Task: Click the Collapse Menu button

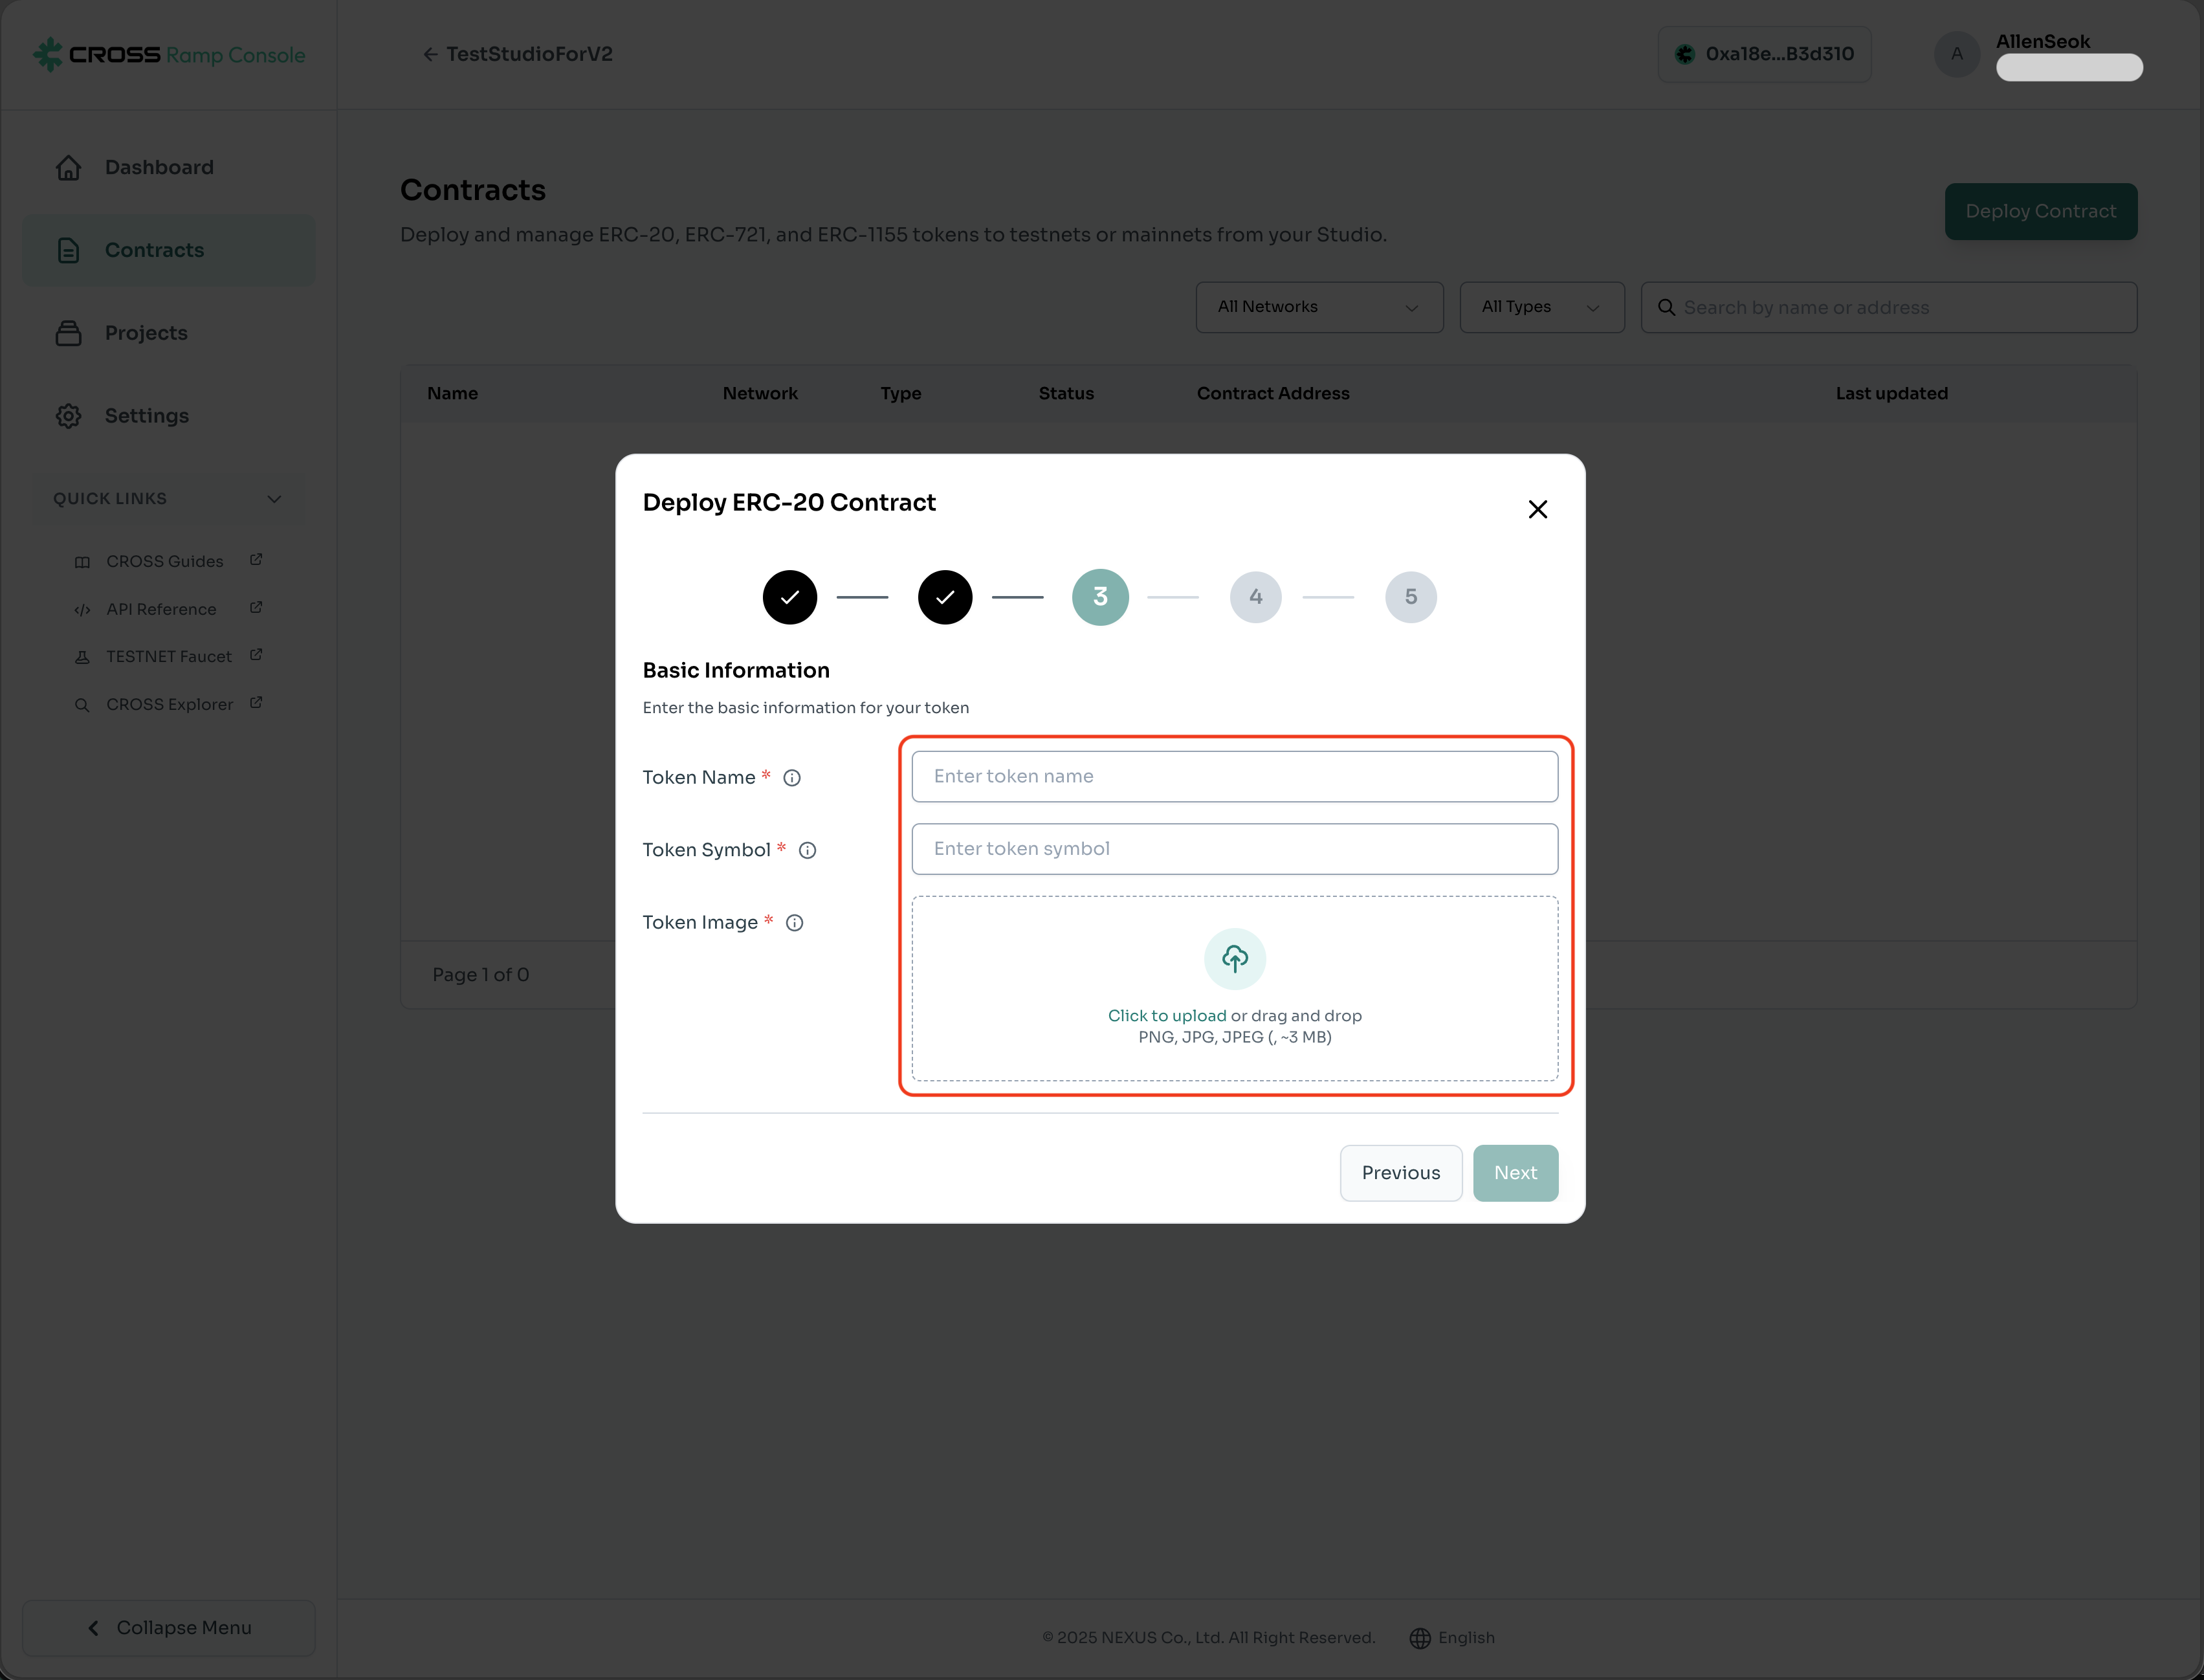Action: point(169,1628)
